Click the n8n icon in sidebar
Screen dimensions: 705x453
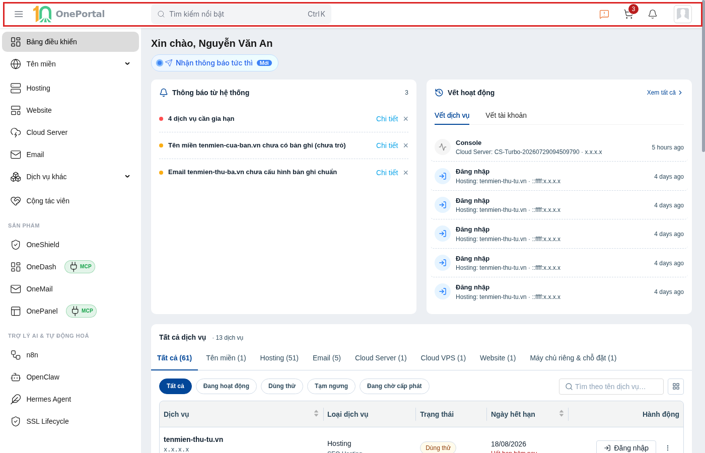tap(16, 355)
